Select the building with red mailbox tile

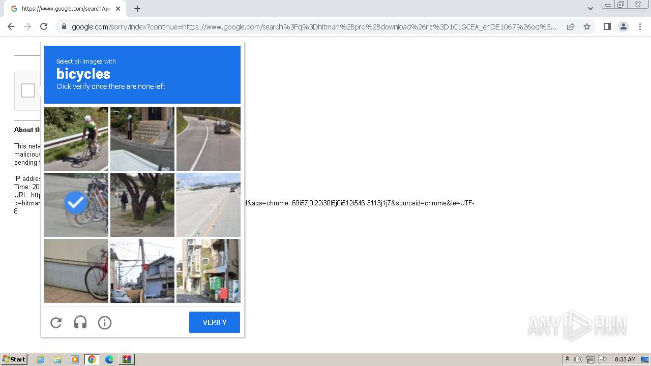[209, 271]
